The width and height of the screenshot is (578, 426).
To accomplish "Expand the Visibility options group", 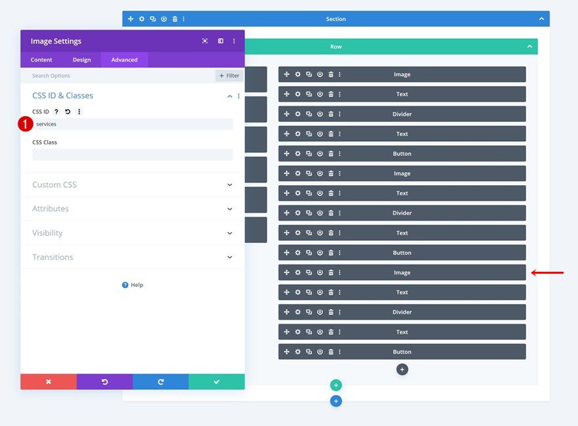I will click(x=132, y=233).
